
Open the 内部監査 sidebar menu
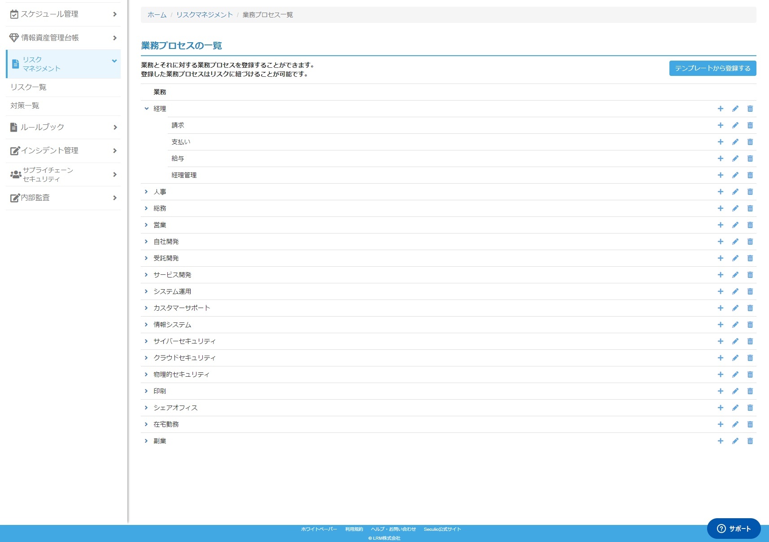(63, 198)
